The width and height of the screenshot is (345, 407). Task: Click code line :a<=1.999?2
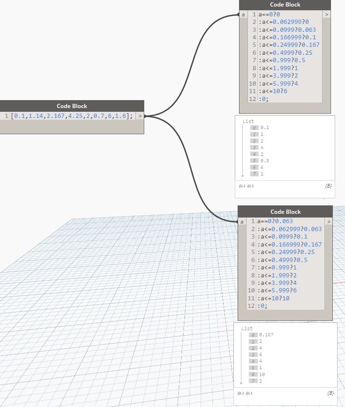[x=277, y=276]
